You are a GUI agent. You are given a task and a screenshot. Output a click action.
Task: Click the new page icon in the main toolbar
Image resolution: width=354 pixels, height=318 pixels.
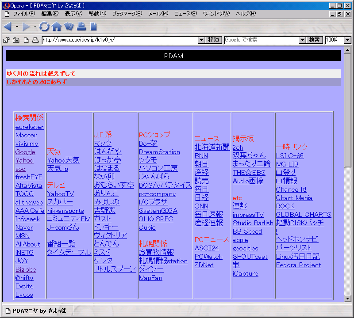point(93,26)
